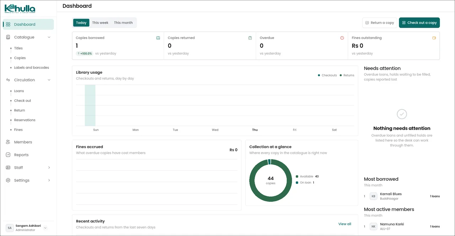This screenshot has height=236, width=455.
Task: Click the Fines accrued Rs 0 total
Action: pos(234,150)
